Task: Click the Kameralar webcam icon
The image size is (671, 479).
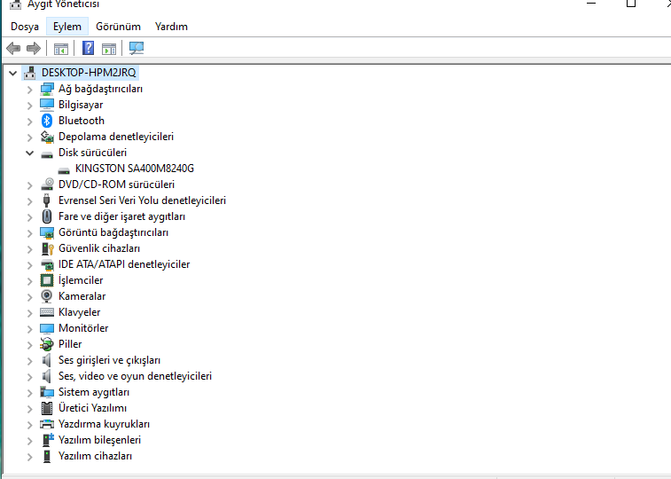Action: coord(47,296)
